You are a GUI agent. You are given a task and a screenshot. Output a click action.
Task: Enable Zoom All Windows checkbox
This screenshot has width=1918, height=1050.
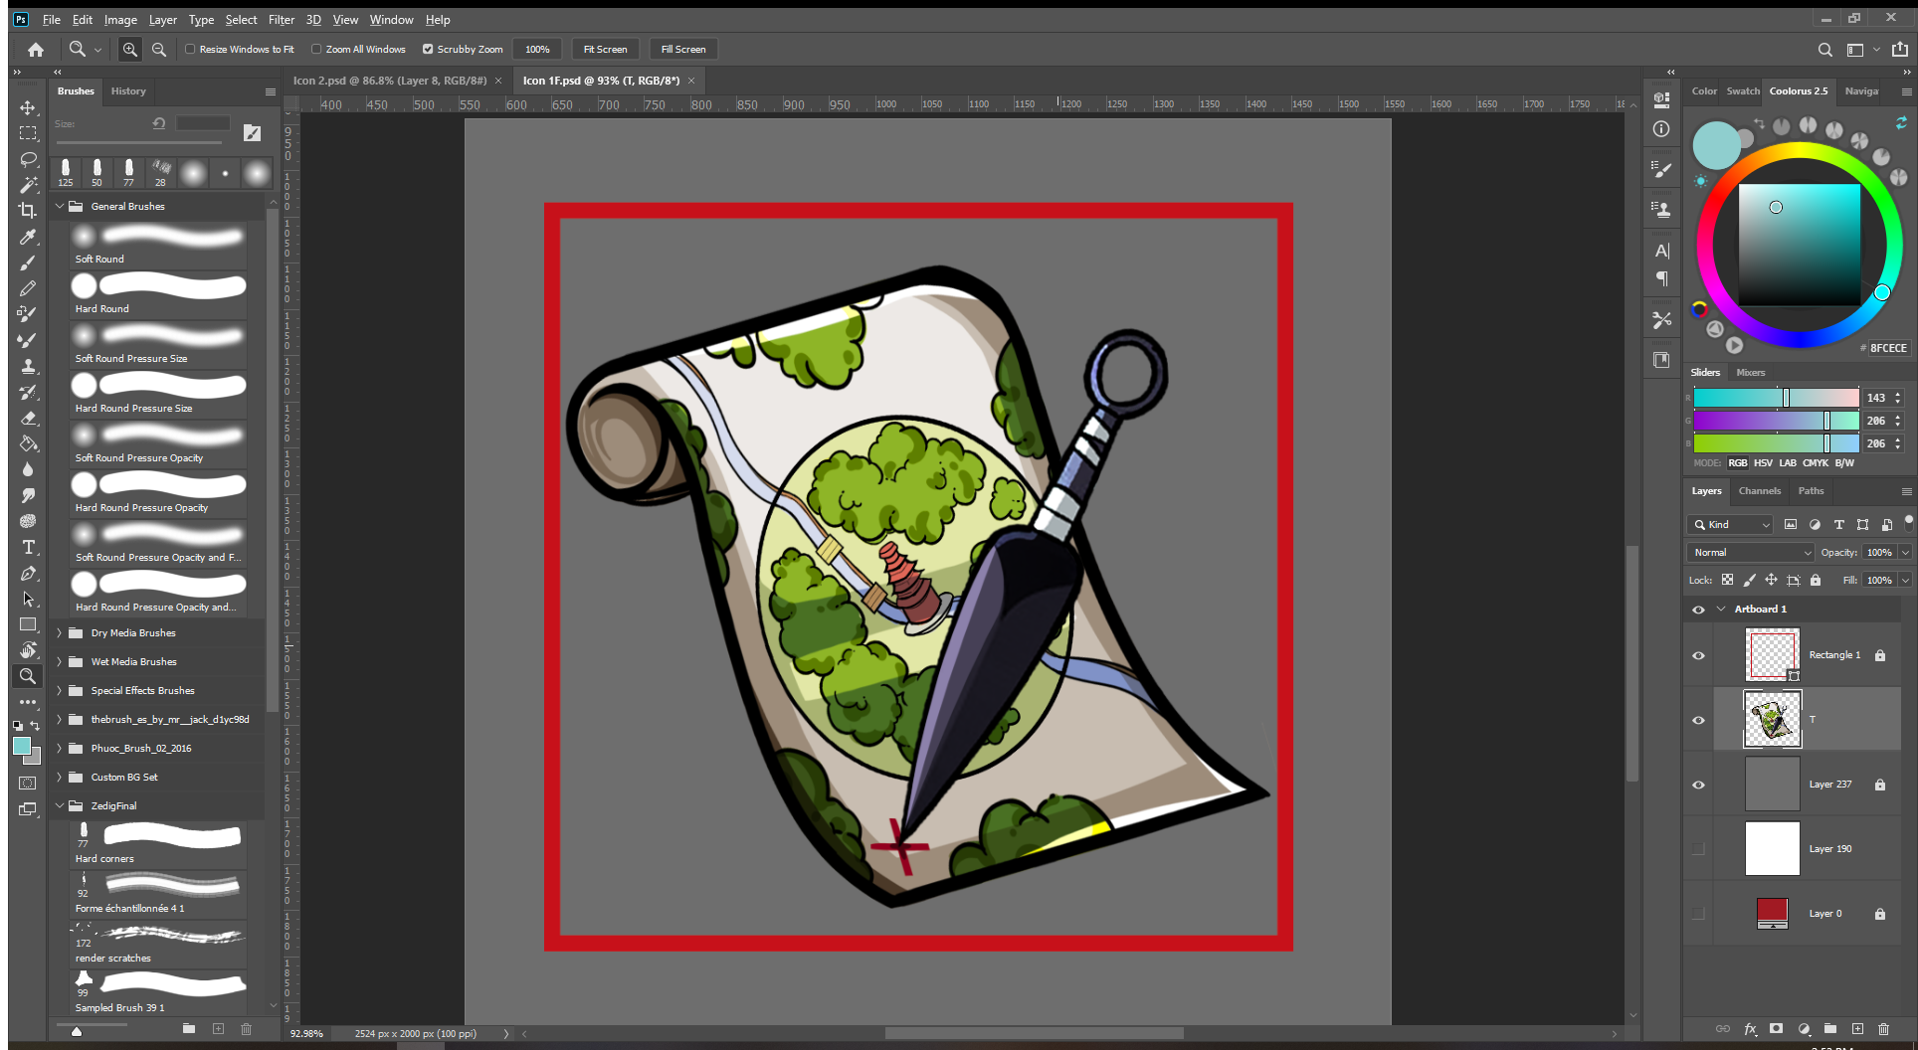(x=316, y=49)
